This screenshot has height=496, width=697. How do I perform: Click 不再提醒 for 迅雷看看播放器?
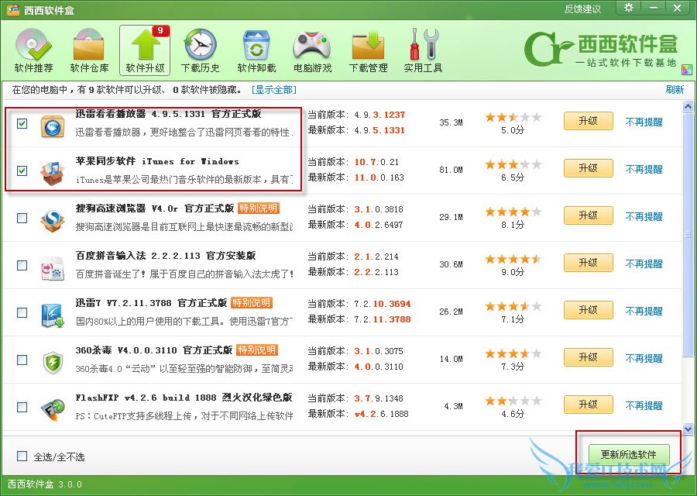pyautogui.click(x=644, y=122)
